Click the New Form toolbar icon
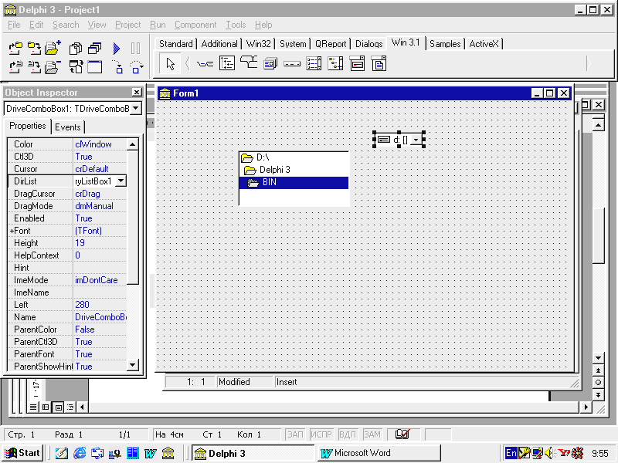The image size is (618, 463). coord(94,67)
